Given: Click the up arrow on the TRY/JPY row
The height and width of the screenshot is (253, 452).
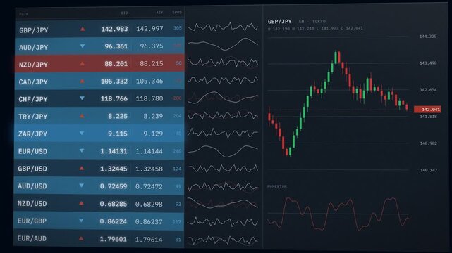Looking at the screenshot, I should click(82, 116).
